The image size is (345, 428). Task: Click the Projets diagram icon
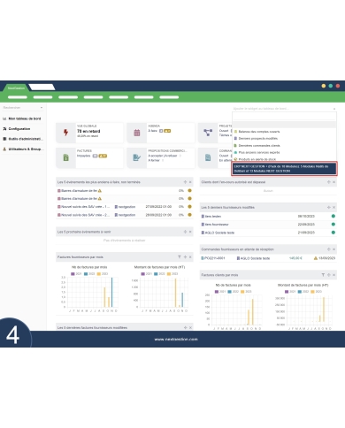coord(208,133)
